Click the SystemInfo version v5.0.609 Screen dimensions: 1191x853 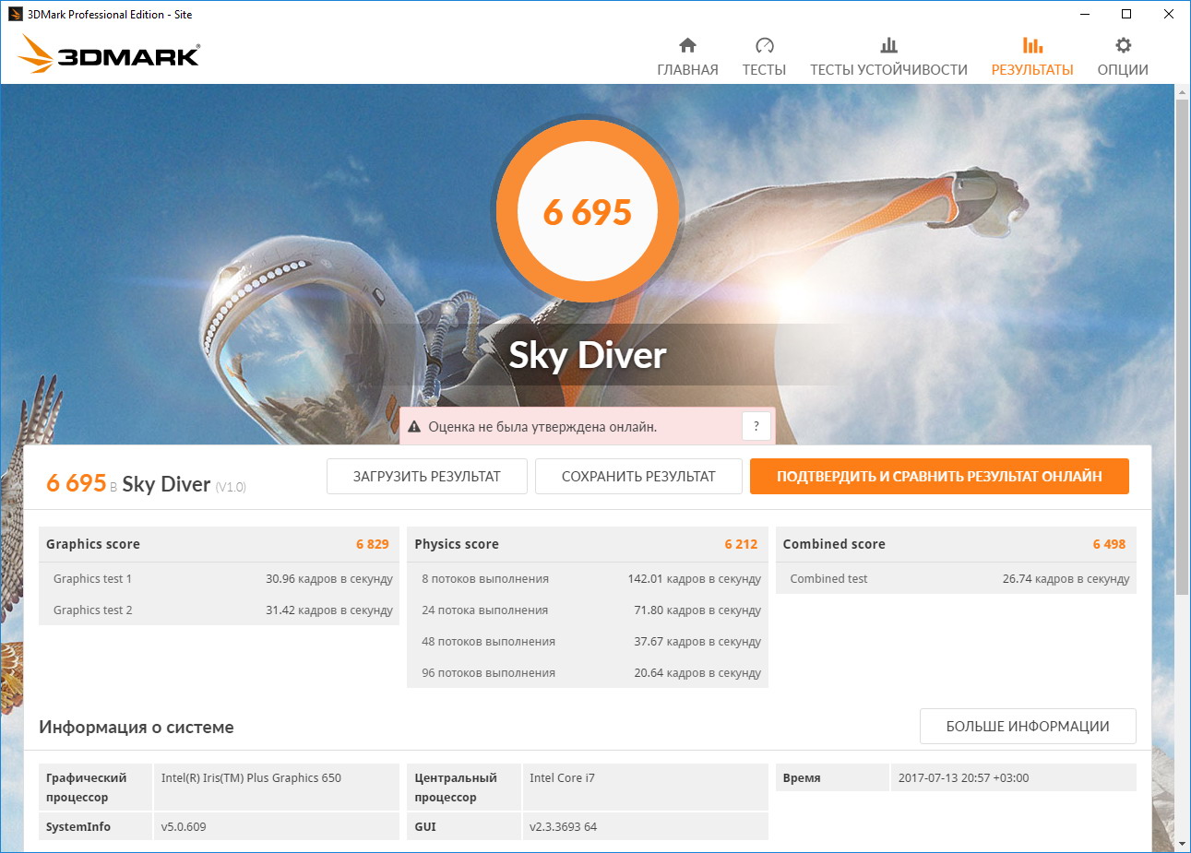184,827
